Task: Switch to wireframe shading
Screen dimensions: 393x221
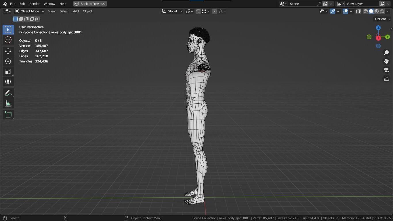Action: 366,11
